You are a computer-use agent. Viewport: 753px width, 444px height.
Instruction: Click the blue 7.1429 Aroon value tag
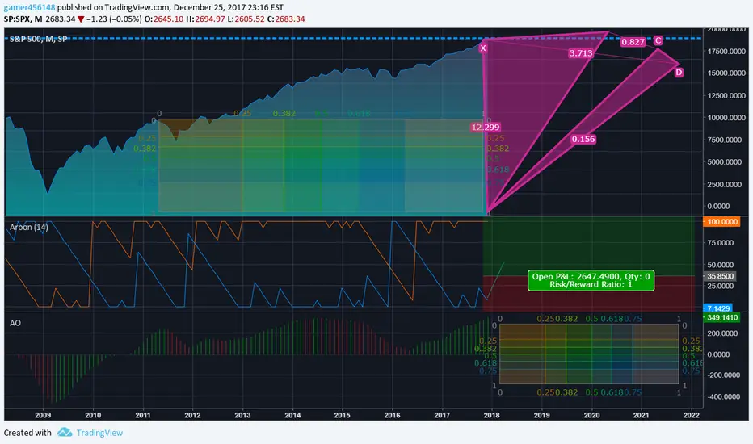pyautogui.click(x=718, y=308)
